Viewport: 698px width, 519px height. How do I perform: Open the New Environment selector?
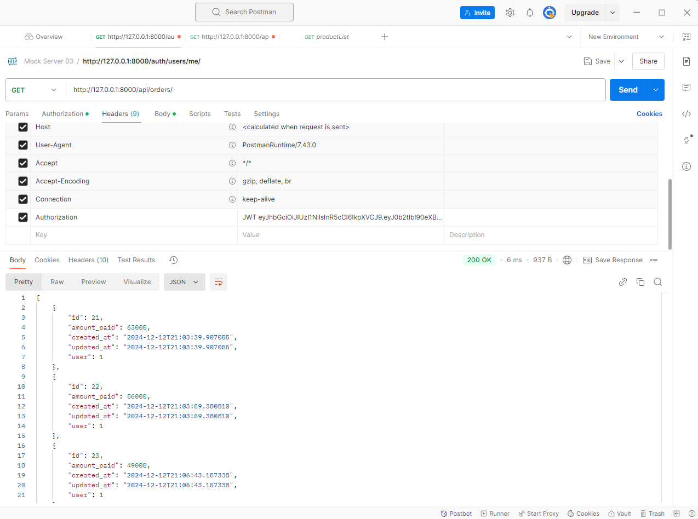click(x=626, y=37)
